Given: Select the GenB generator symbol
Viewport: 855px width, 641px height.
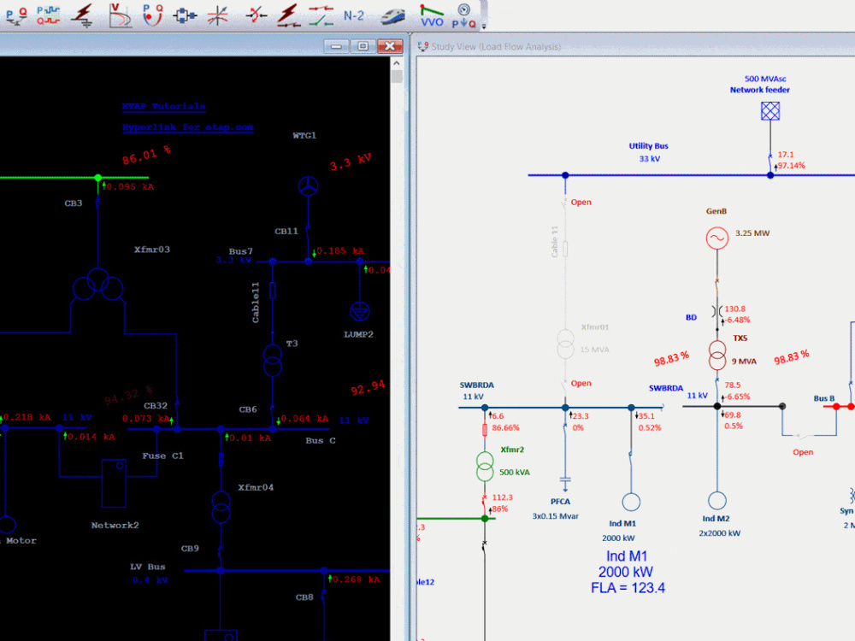Looking at the screenshot, I should pos(716,238).
